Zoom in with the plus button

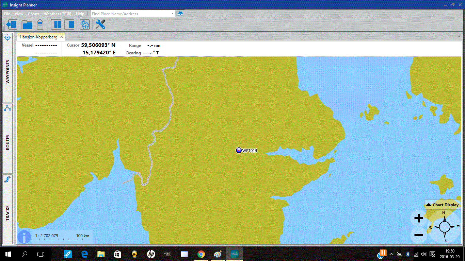click(419, 219)
